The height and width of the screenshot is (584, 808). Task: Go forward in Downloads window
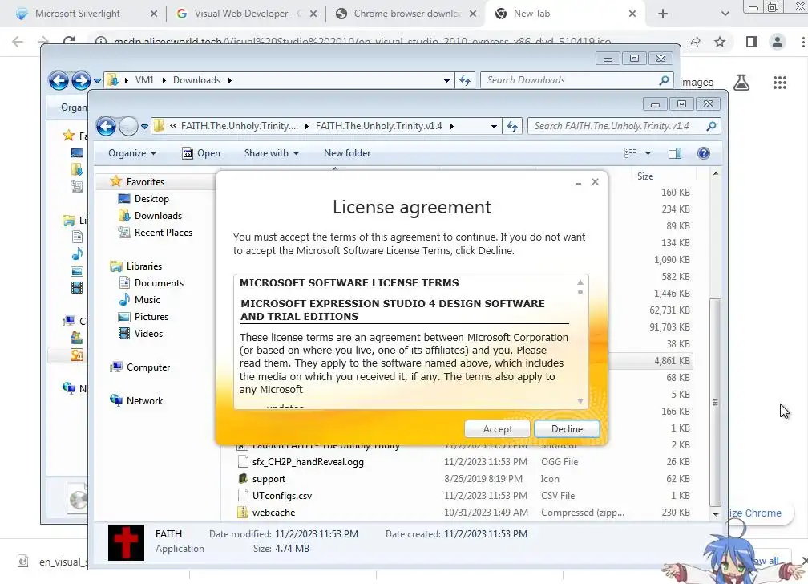[81, 80]
